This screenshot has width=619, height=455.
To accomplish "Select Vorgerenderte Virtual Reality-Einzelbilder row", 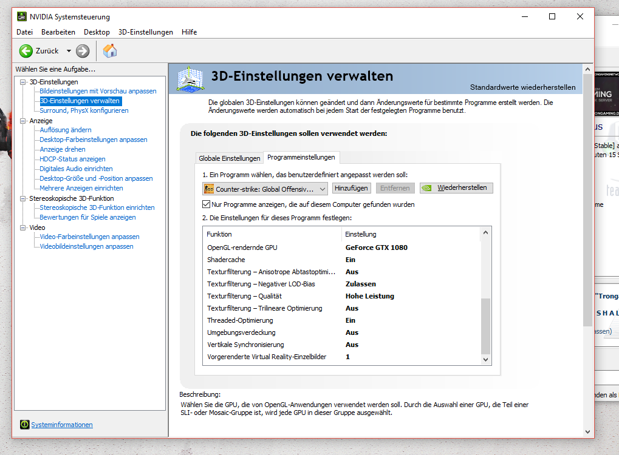I will 342,357.
